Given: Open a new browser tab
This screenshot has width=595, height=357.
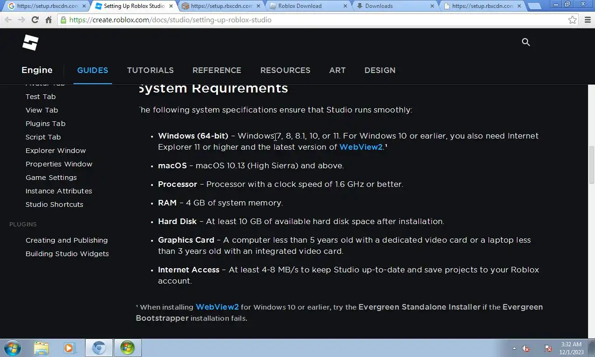Looking at the screenshot, I should pos(535,6).
